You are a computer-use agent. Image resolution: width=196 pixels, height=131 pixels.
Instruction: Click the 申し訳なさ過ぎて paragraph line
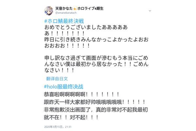click(96, 58)
